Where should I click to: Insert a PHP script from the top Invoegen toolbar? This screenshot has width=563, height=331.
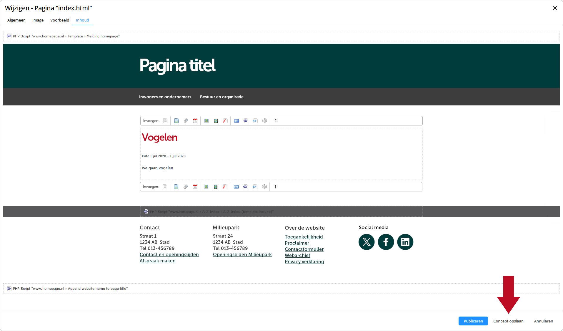[x=246, y=121]
